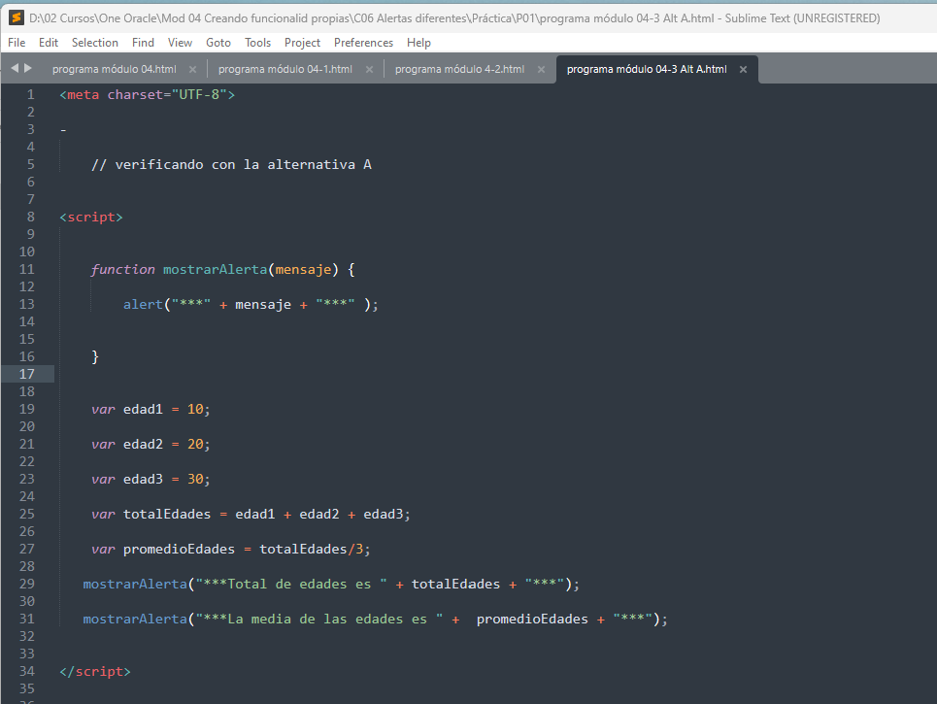Click the closing brace on line 16
Screen dimensions: 937x704
pos(95,356)
